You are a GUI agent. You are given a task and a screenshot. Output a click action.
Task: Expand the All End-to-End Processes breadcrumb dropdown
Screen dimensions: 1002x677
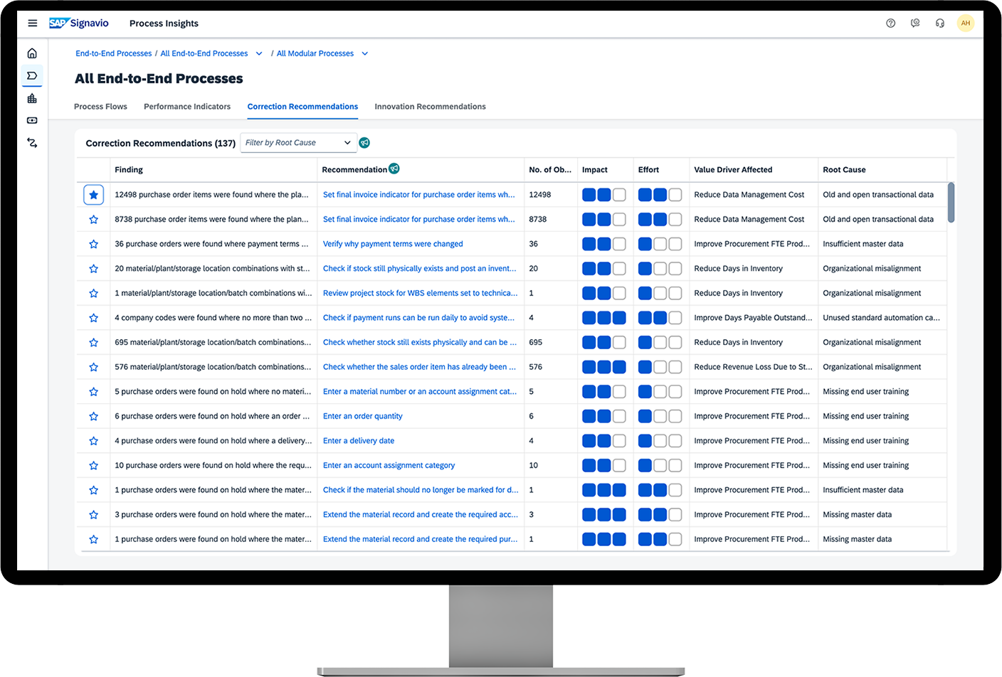pos(259,53)
